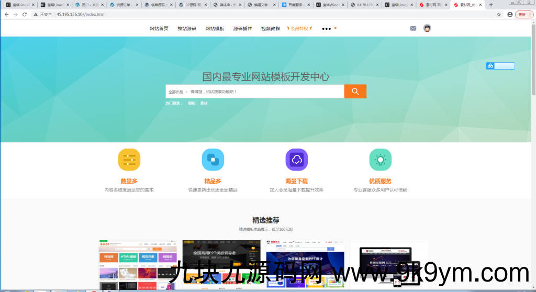The width and height of the screenshot is (536, 292).
Task: Click the 数量多 orange heading
Action: [x=129, y=181]
